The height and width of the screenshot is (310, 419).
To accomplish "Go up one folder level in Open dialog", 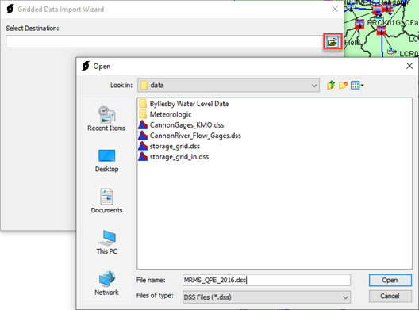I will click(331, 85).
